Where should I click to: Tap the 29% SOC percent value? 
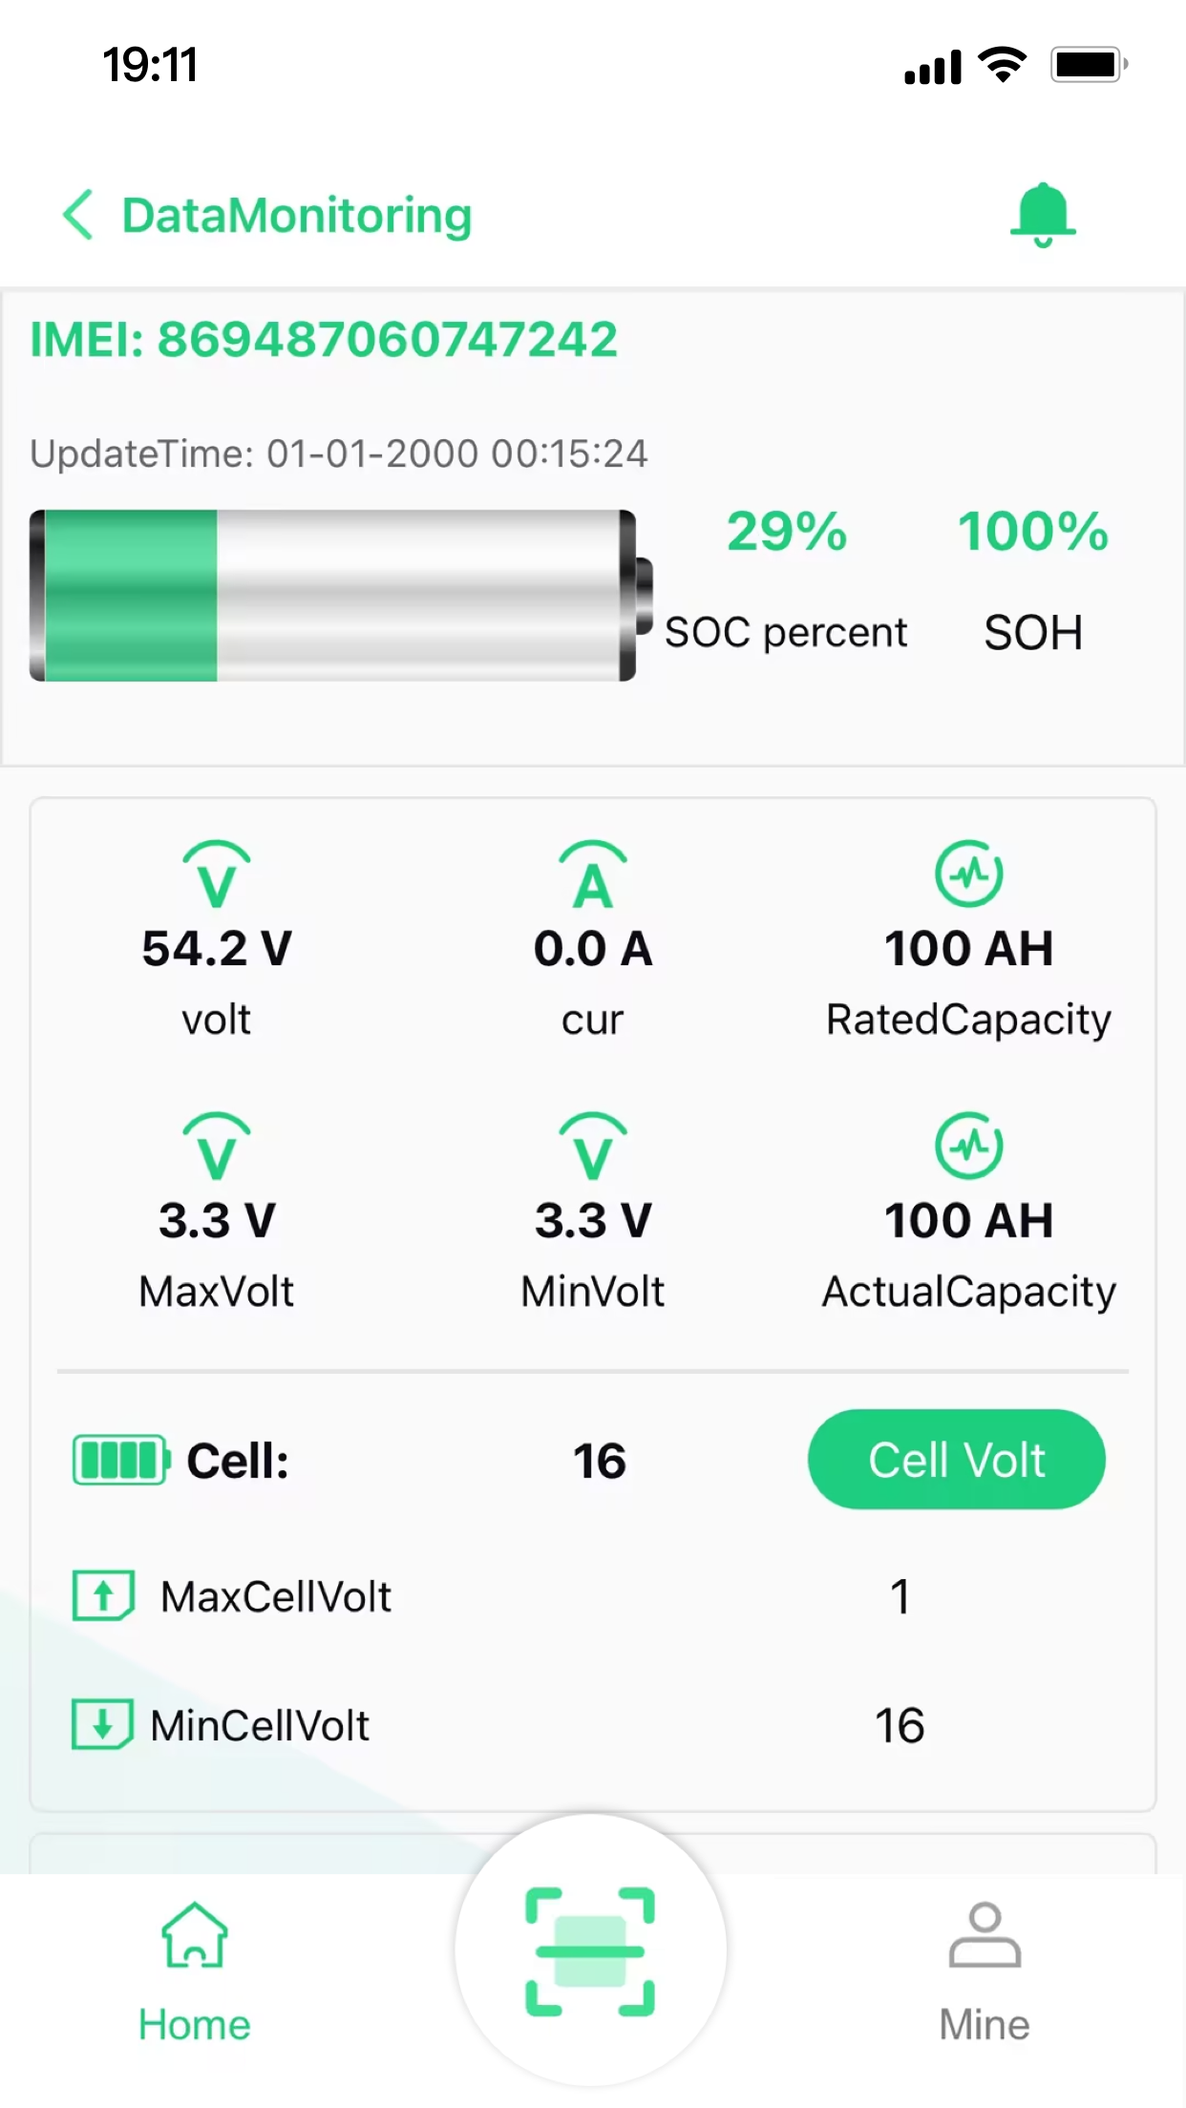tap(787, 532)
